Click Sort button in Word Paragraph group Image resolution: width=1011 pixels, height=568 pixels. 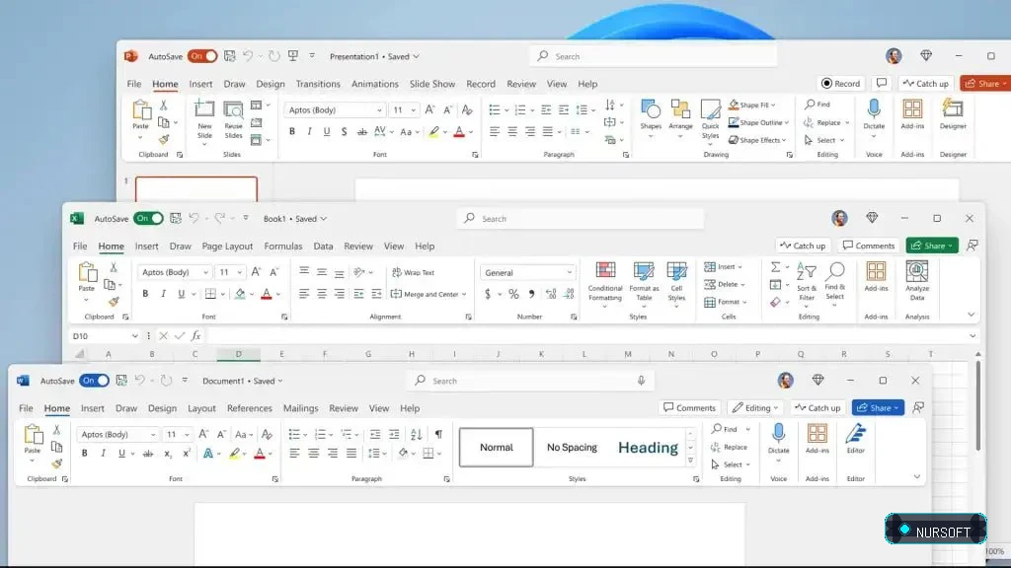point(416,434)
